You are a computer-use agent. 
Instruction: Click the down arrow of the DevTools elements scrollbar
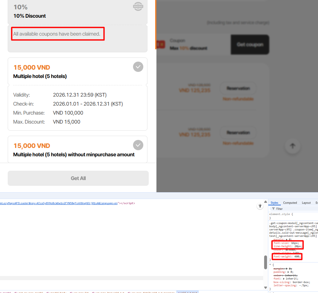[265, 288]
